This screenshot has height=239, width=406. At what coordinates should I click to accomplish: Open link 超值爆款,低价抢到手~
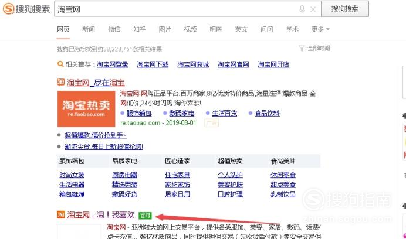coord(96,135)
